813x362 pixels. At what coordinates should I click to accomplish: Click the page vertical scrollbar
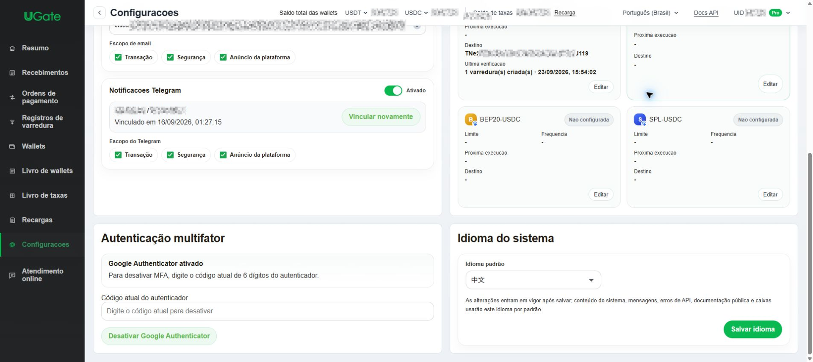(810, 254)
